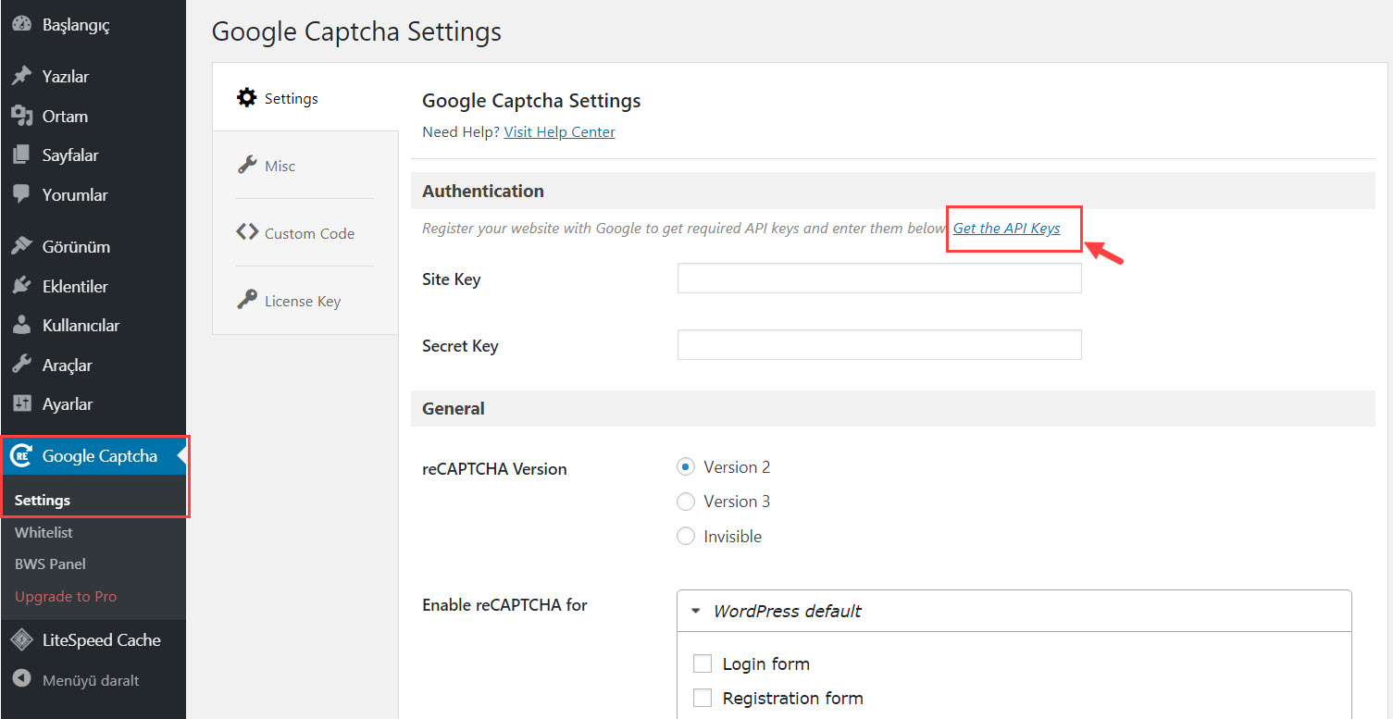Screen dimensions: 1393x719
Task: Select the Version 2 radio button
Action: pyautogui.click(x=686, y=467)
